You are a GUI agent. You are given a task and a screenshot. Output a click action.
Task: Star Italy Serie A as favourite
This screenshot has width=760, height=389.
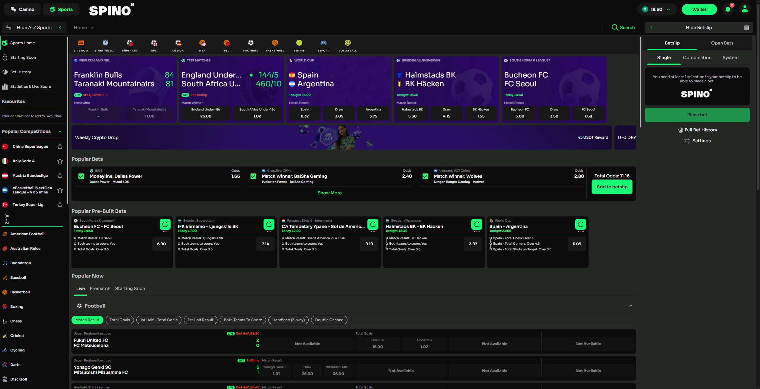60,161
